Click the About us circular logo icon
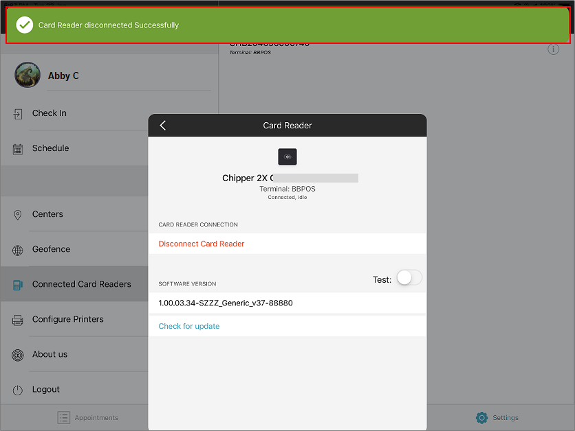This screenshot has height=431, width=575. (18, 355)
